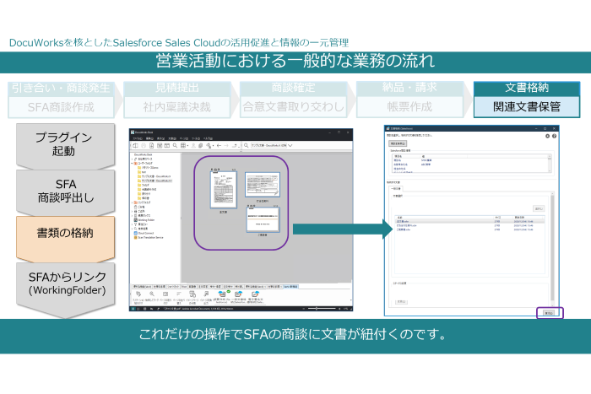Open the dropdown arrow beside the grid view icon

187,146
